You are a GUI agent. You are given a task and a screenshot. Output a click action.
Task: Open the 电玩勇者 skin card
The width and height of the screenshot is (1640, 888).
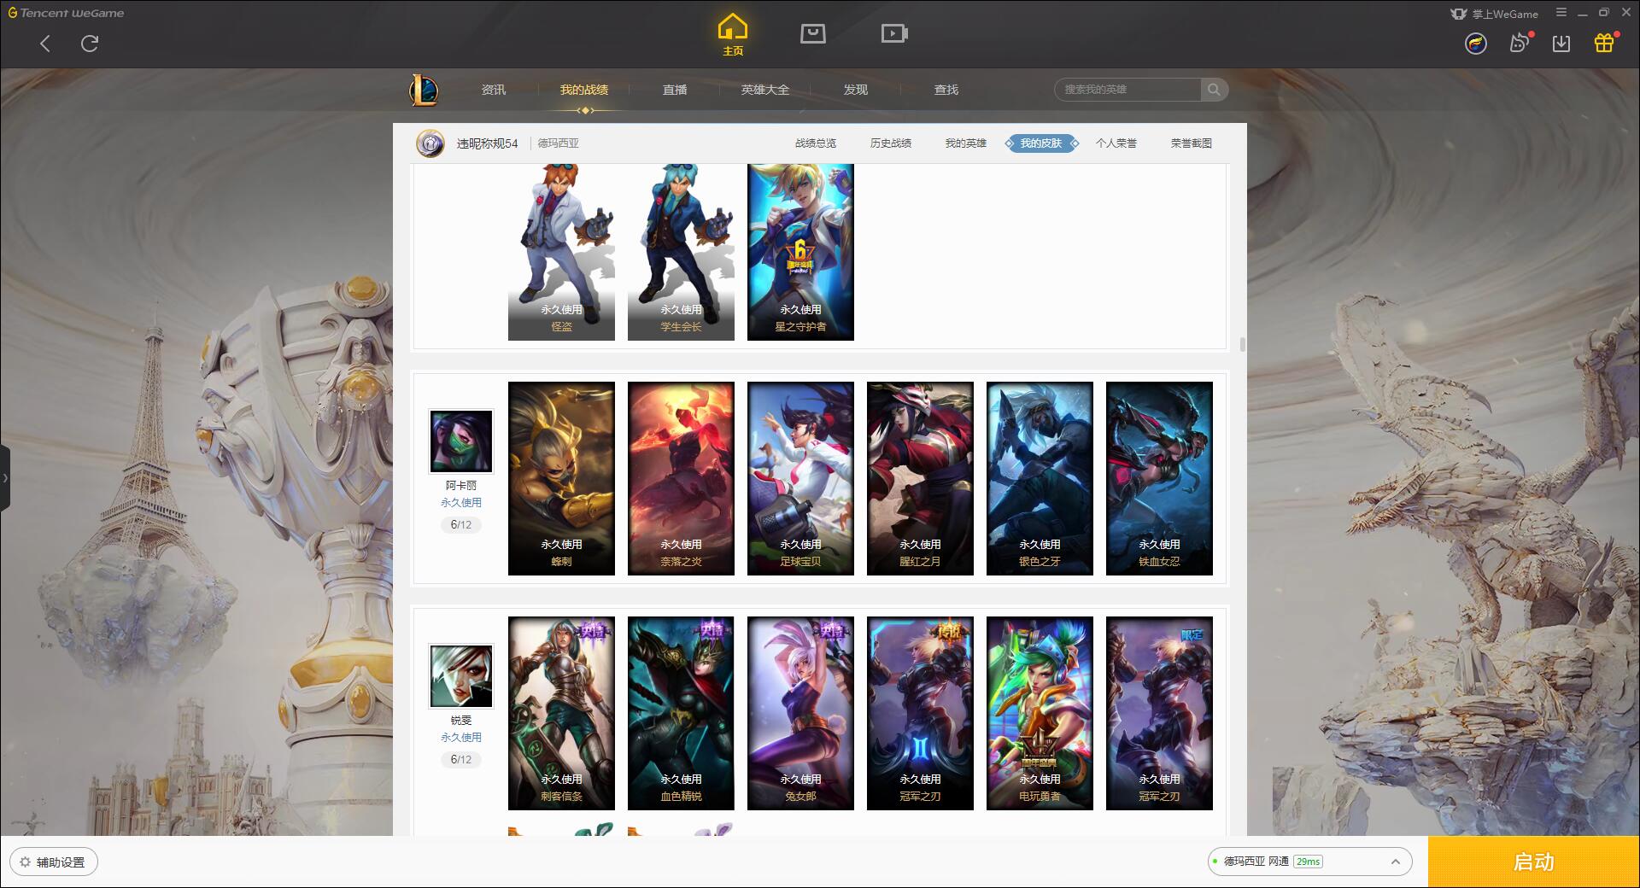click(1040, 713)
